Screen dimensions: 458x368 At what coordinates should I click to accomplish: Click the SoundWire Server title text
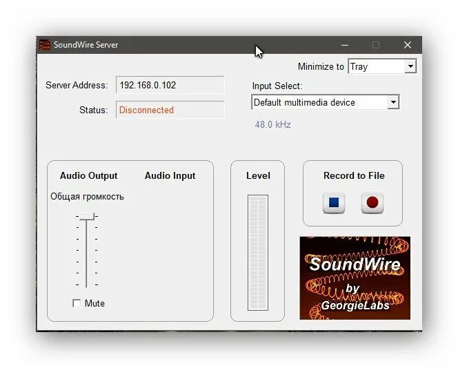[86, 45]
